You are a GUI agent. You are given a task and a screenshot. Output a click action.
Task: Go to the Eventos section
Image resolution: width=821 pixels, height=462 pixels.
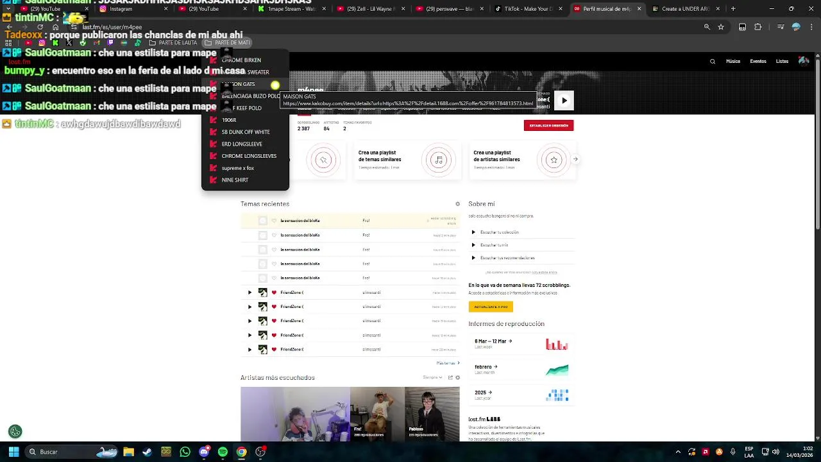(758, 62)
